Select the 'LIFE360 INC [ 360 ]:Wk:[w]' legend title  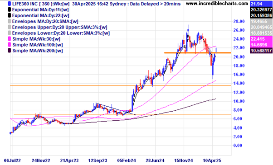click(x=41, y=4)
